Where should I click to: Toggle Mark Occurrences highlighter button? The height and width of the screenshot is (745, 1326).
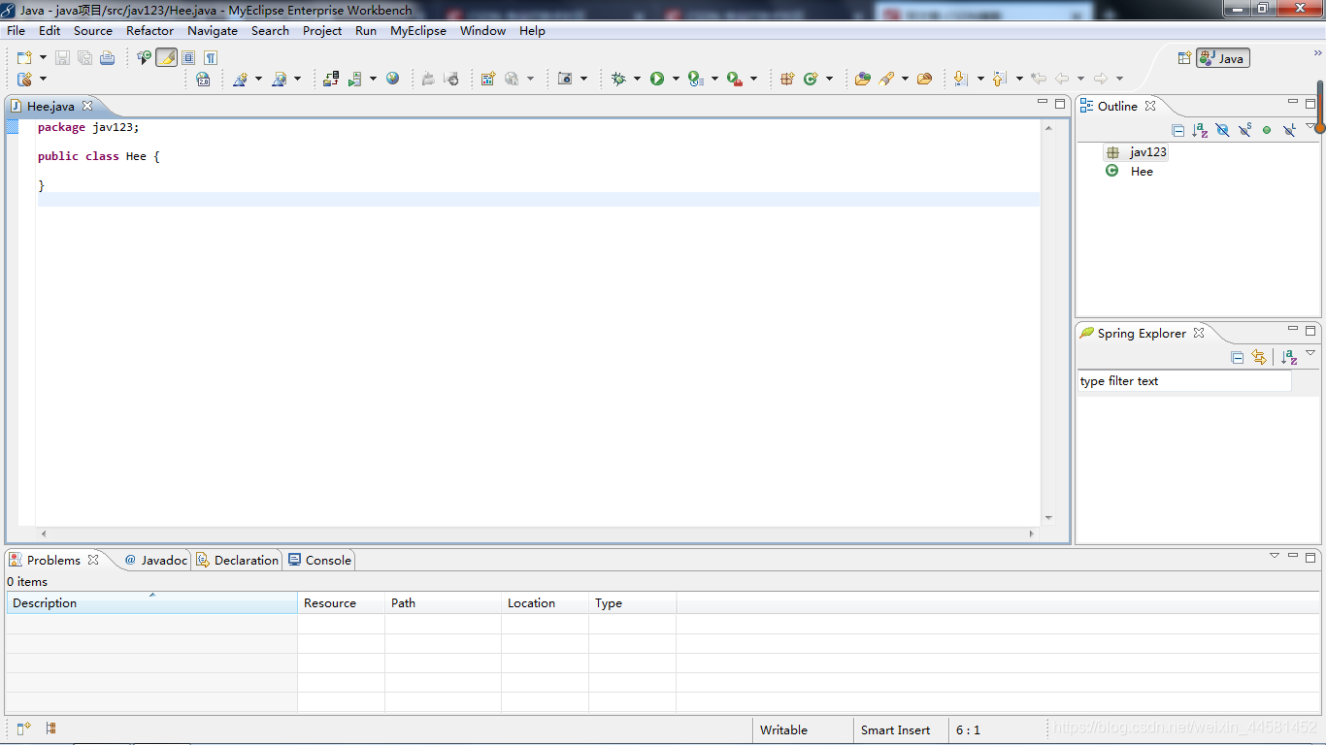tap(167, 58)
